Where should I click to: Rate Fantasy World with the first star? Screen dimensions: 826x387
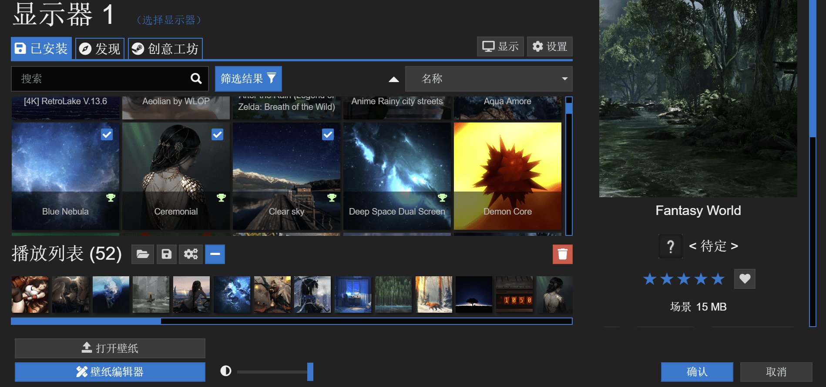click(x=650, y=279)
